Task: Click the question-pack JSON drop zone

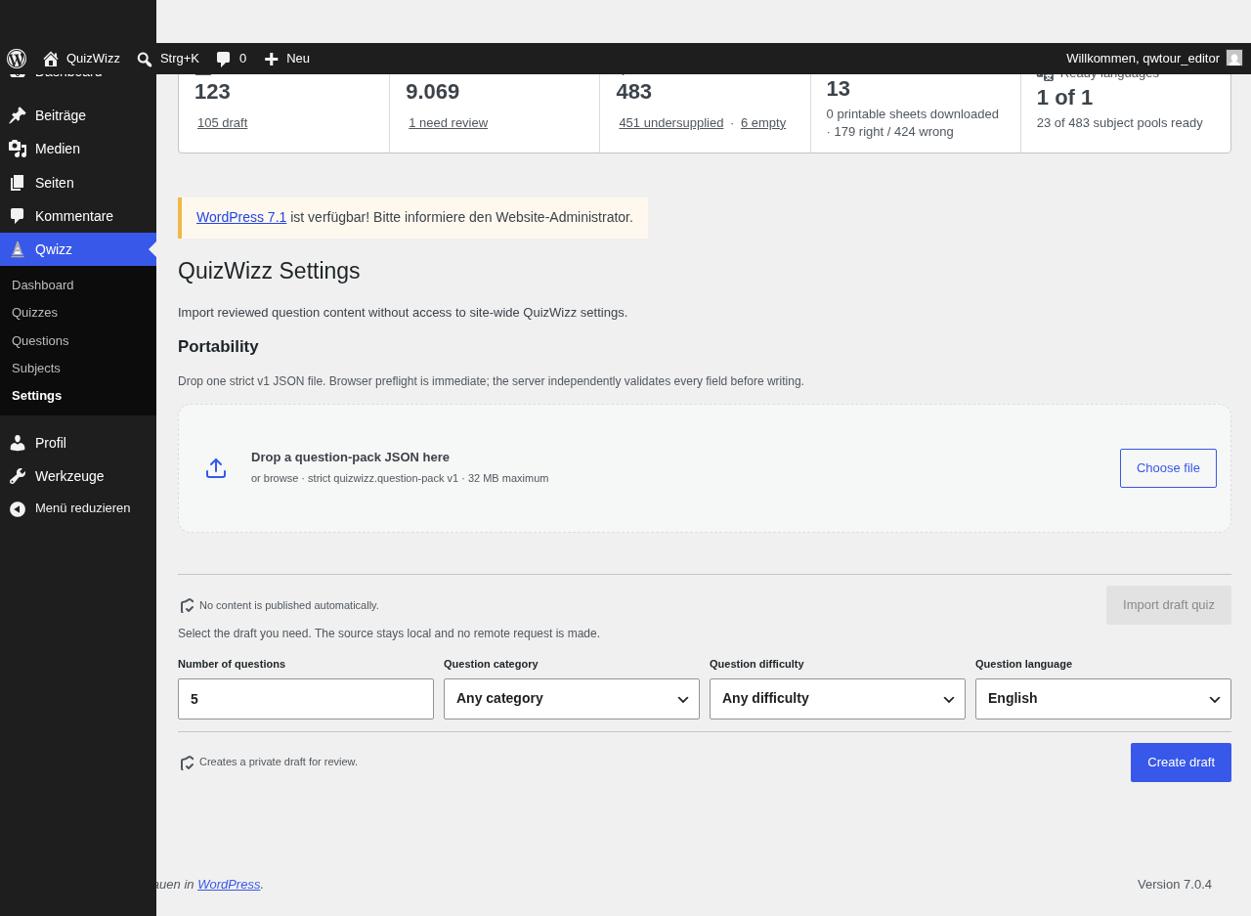Action: click(705, 468)
